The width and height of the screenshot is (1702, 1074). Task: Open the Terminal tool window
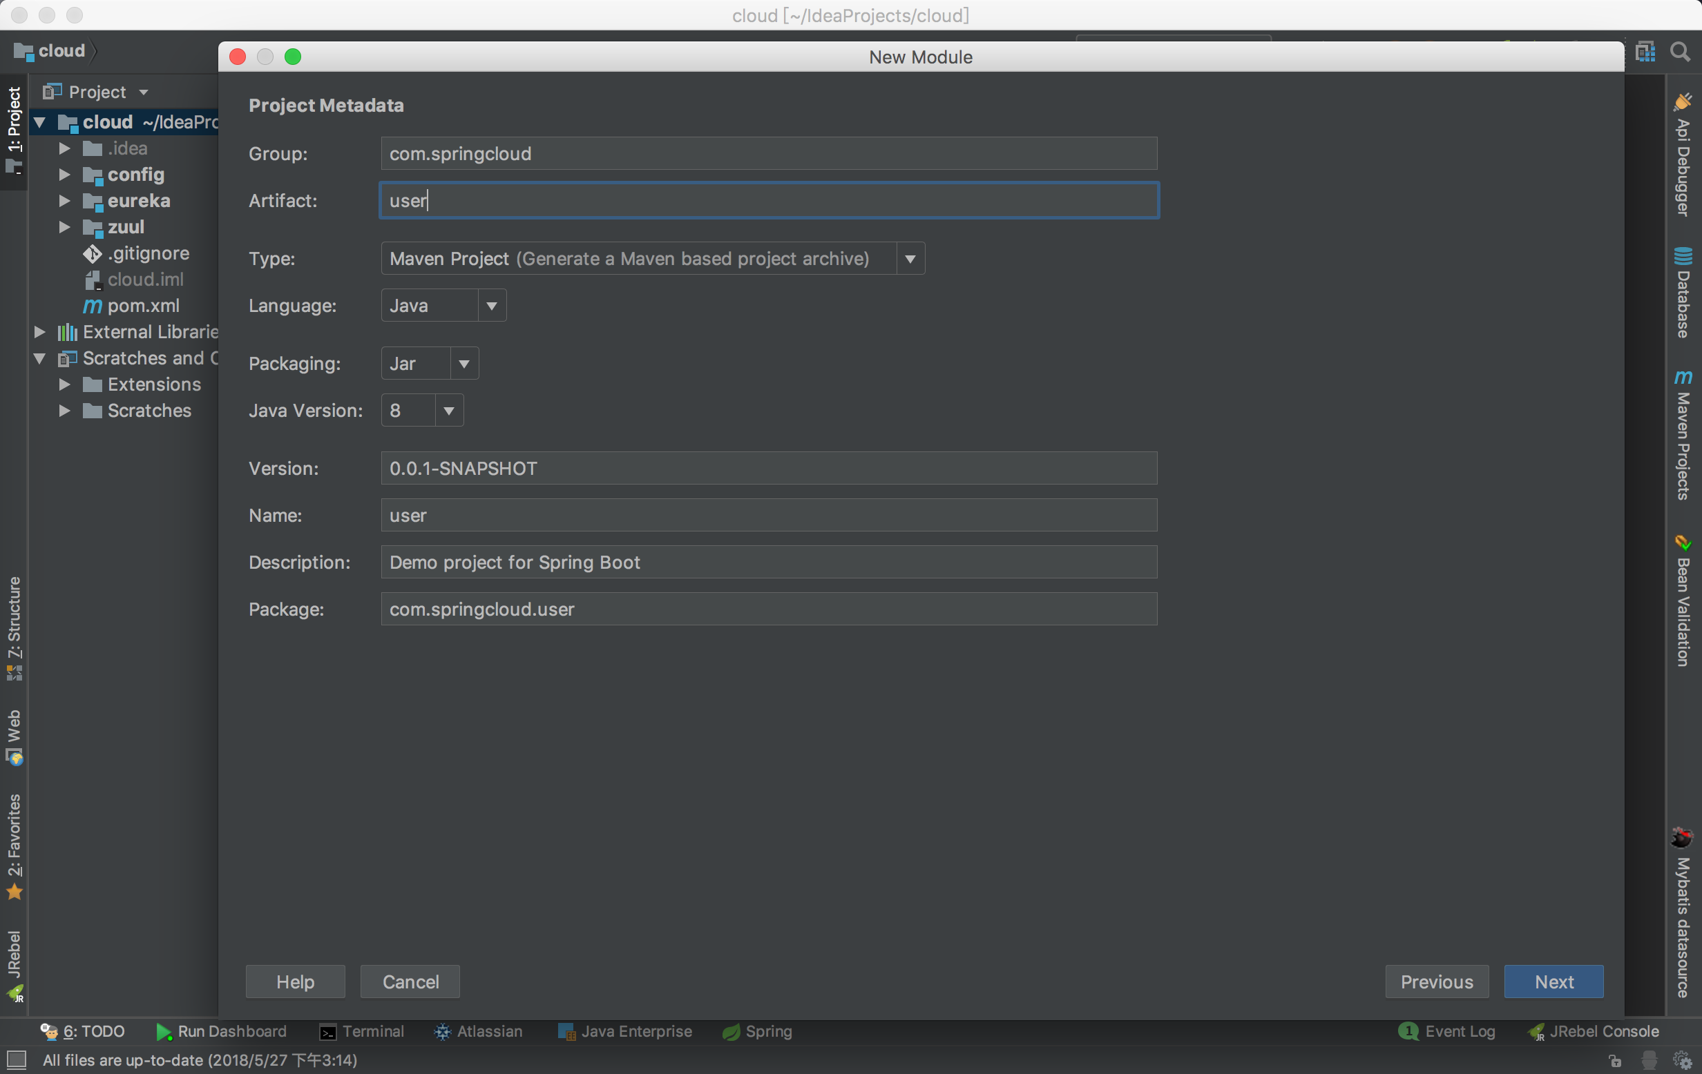pos(362,1031)
